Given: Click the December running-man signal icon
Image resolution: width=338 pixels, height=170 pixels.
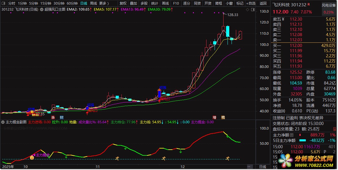Looking at the screenshot, I should [228, 159].
